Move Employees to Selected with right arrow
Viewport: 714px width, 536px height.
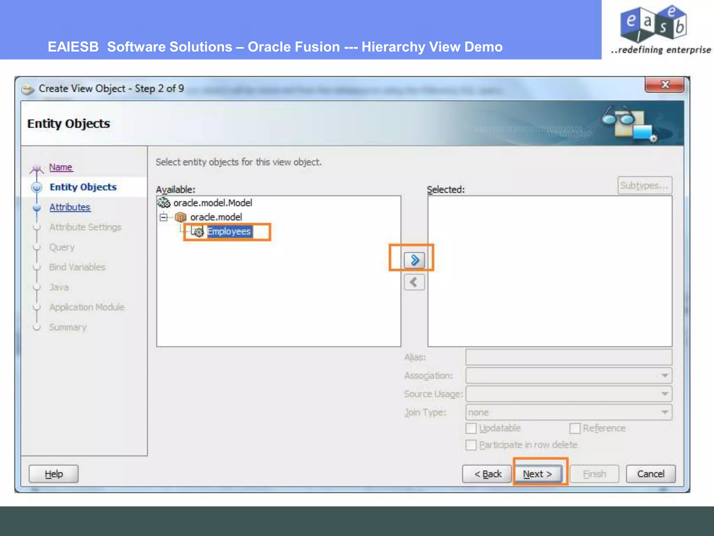pyautogui.click(x=414, y=260)
